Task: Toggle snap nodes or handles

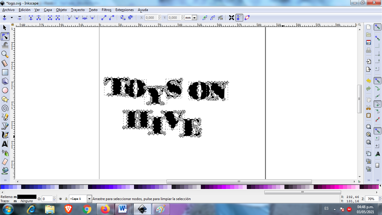Action: point(378,81)
